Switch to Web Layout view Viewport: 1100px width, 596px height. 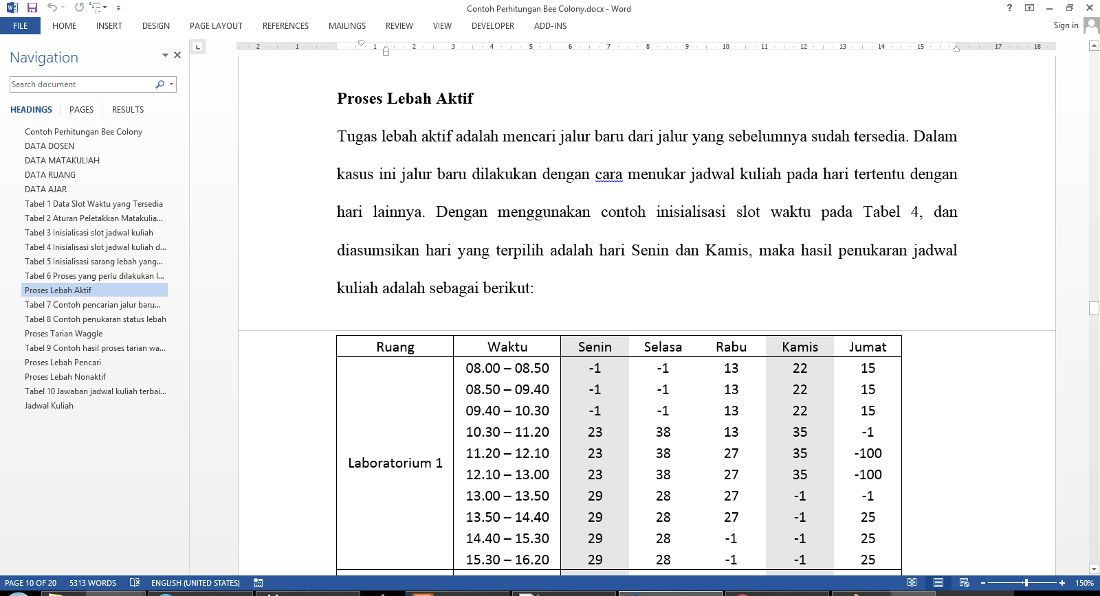[x=964, y=583]
